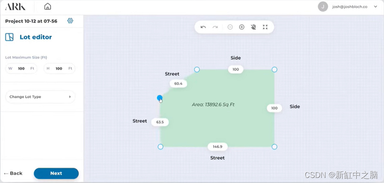
Task: Click the 63.5 edge length label
Action: click(160, 122)
